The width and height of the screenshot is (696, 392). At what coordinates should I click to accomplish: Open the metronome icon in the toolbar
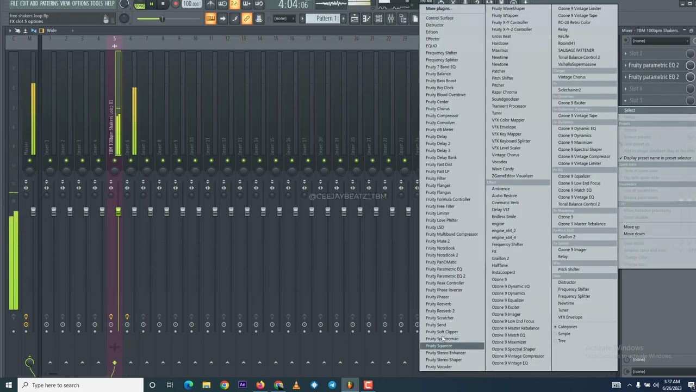click(210, 4)
